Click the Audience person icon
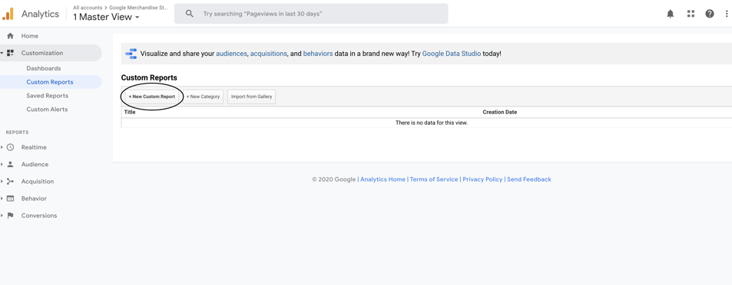 tap(10, 165)
